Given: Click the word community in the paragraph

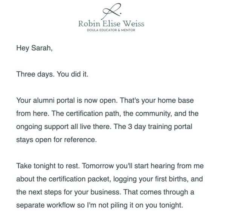Looking at the screenshot, I should coord(154,114).
